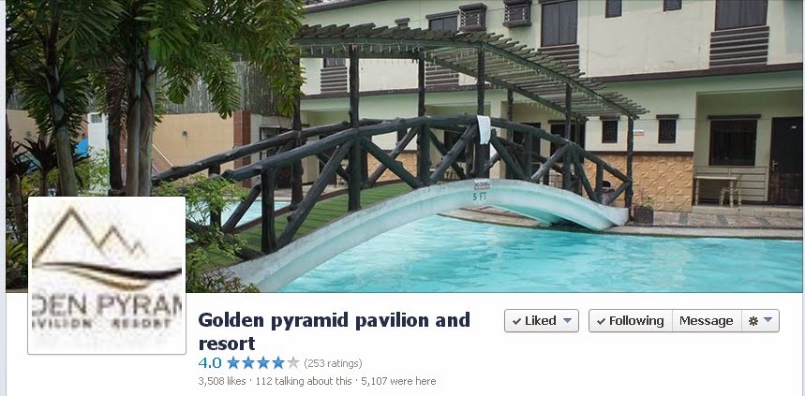This screenshot has width=805, height=396.
Task: Open the Message button
Action: coord(707,320)
